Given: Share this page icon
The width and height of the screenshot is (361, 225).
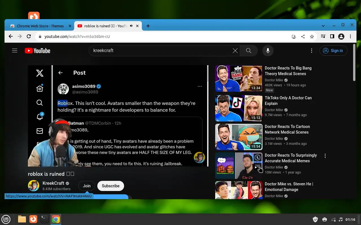Looking at the screenshot, I should [x=303, y=37].
